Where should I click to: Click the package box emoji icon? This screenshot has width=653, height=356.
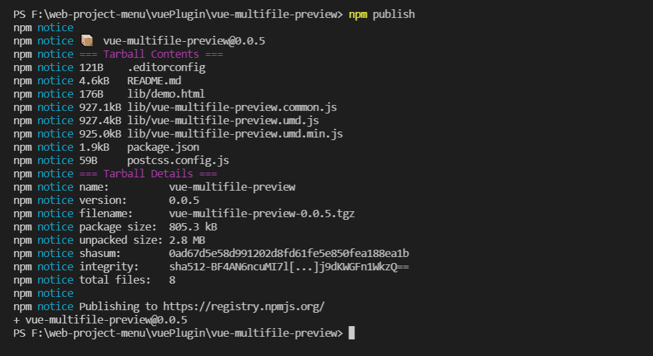86,41
